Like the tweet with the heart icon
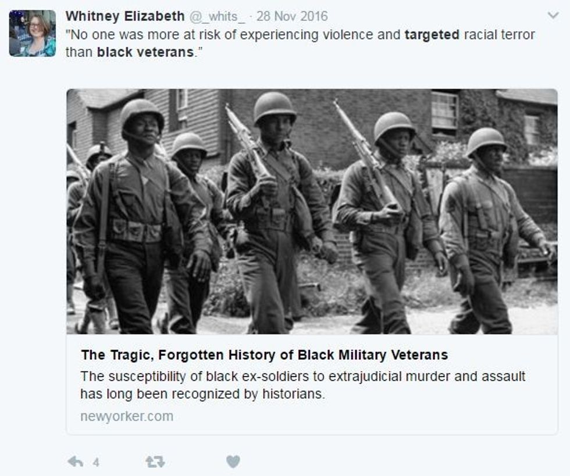The image size is (570, 476). tap(233, 461)
